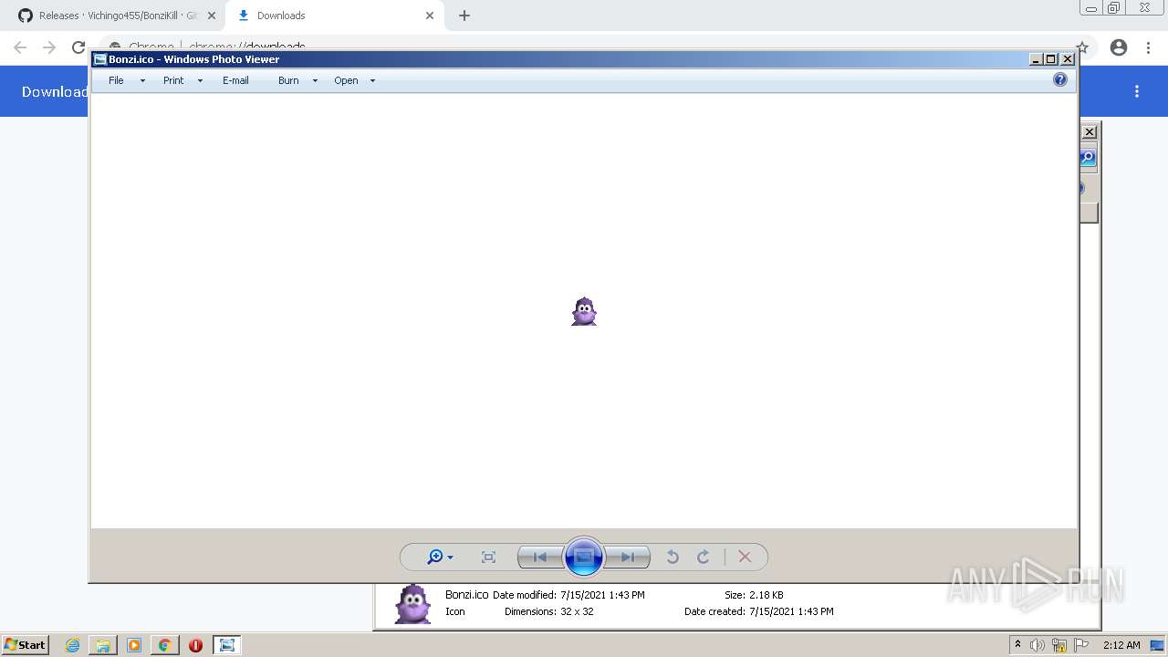Show hidden system tray icons
The height and width of the screenshot is (657, 1168).
[1017, 644]
